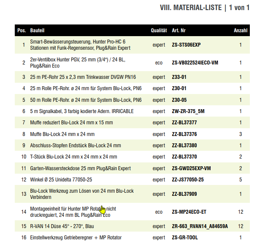Screen dimensions: 258x251
Task: Click article number ZZ-BL37370
Action: click(x=184, y=157)
